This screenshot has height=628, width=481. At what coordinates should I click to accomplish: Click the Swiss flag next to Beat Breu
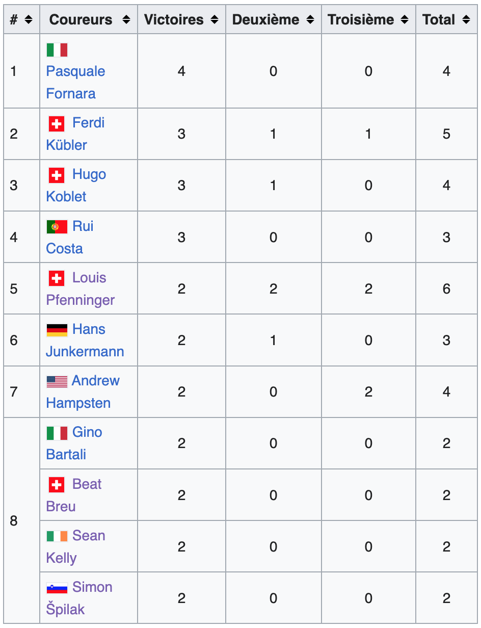point(57,485)
